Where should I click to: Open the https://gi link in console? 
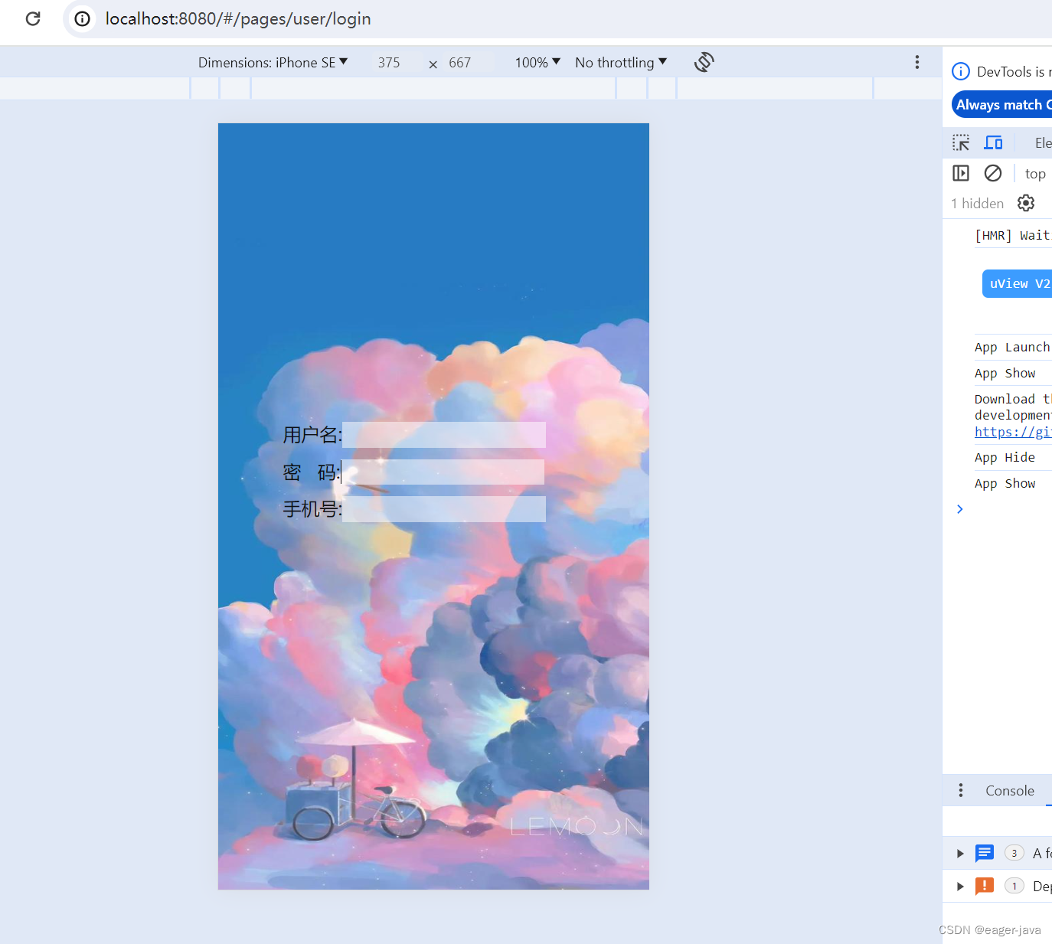1013,432
